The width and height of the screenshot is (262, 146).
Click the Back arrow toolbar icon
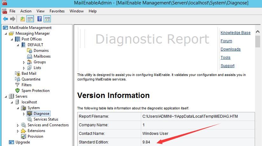pos(5,19)
